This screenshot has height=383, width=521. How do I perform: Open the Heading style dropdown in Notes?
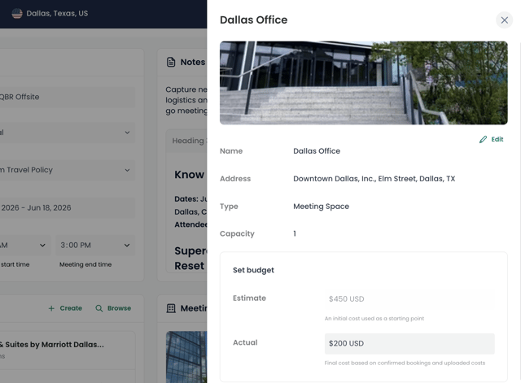tap(187, 141)
